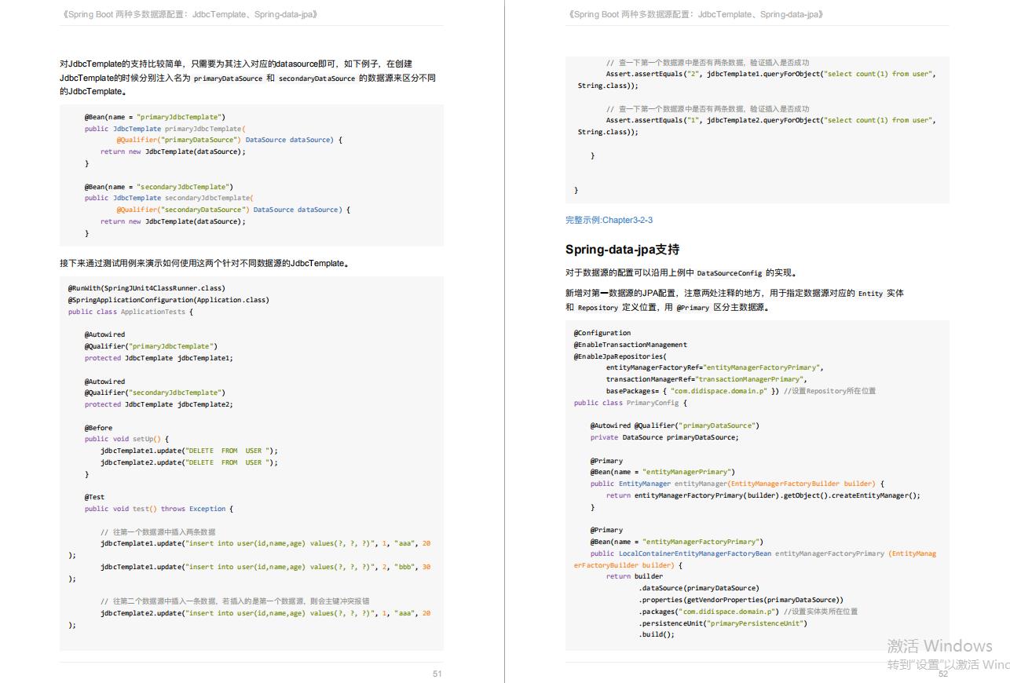Screen dimensions: 1010x683
Task: Open the 完整示例:Chapter3-2-3 link
Action: 609,220
